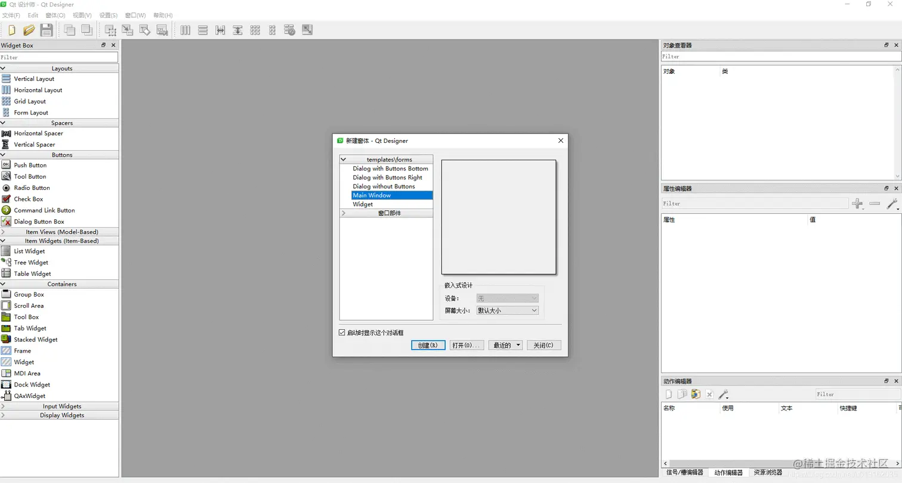Click the Action Editor Filter field

point(858,394)
